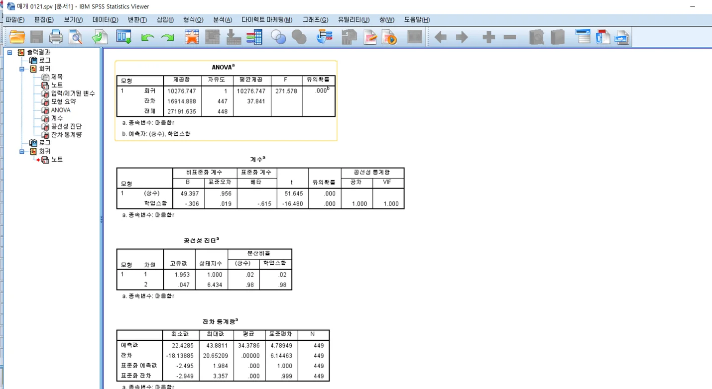
Task: Click the Insert text icon
Action: [x=622, y=37]
